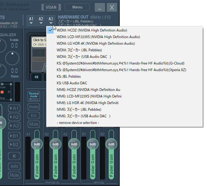Expand the A2 hardware out dropdown
This screenshot has height=186, width=207.
pyautogui.click(x=41, y=21)
